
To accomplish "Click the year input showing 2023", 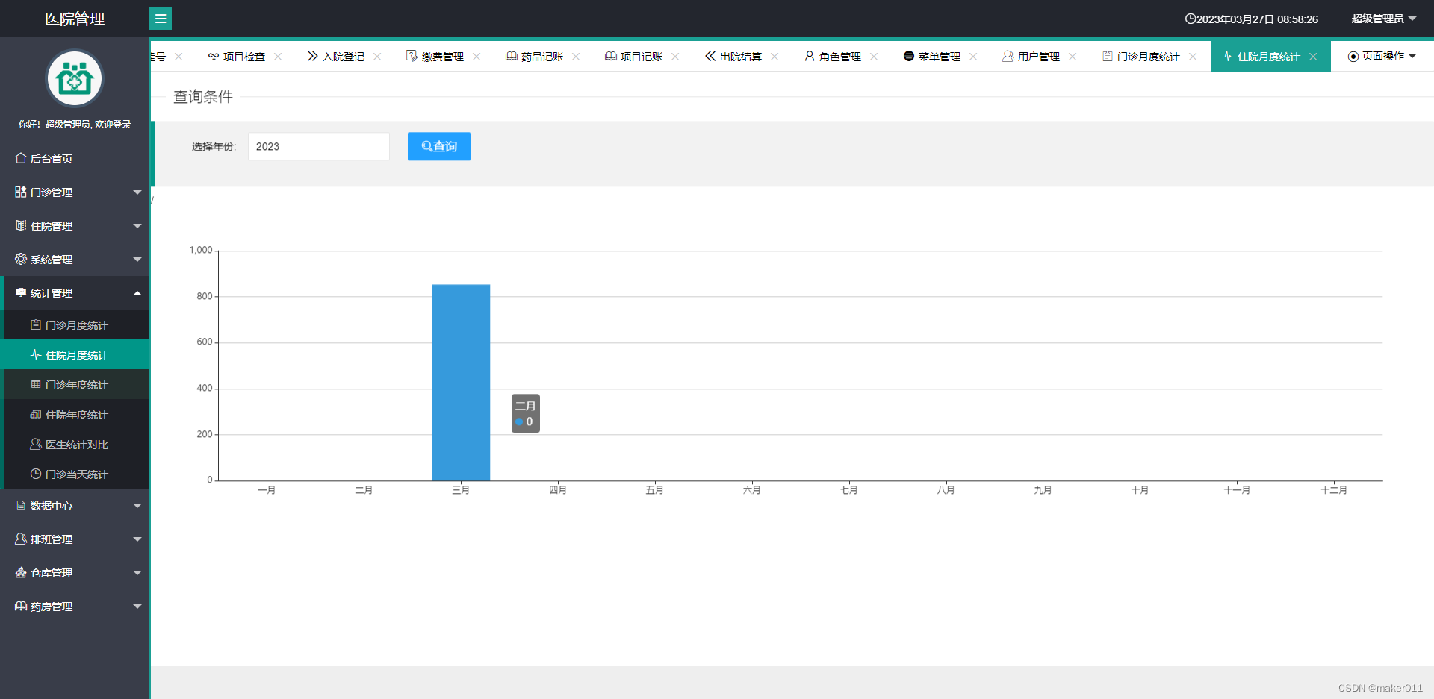I will [319, 146].
